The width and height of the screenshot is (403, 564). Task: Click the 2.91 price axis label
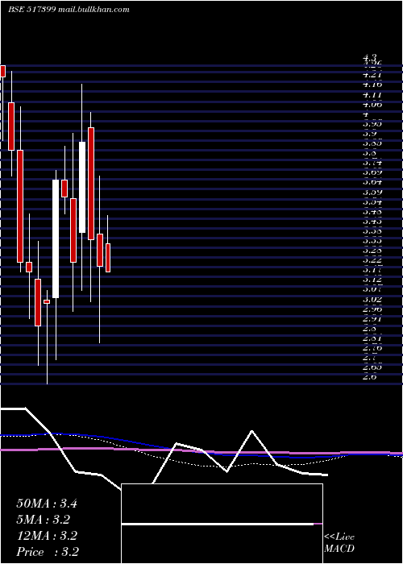point(372,318)
